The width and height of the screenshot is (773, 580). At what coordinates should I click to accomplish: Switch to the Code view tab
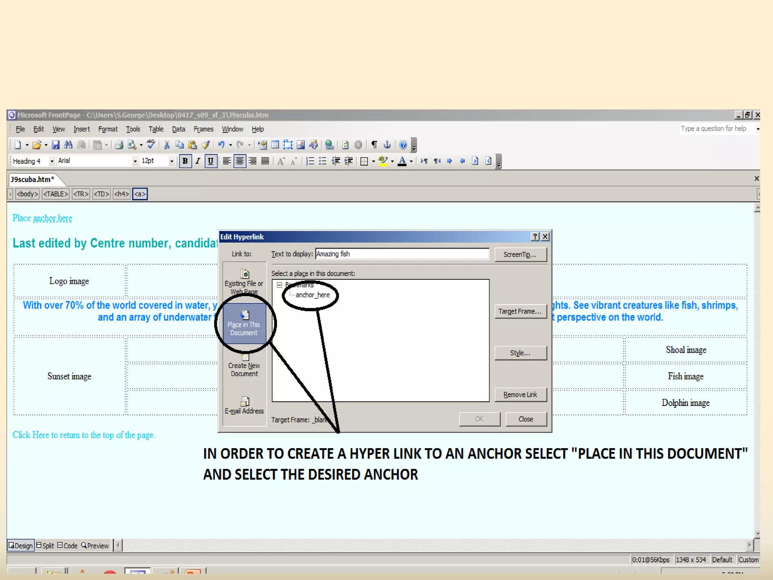67,546
